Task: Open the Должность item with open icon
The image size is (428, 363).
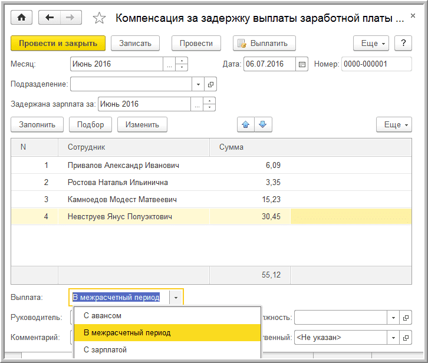Action: click(406, 318)
